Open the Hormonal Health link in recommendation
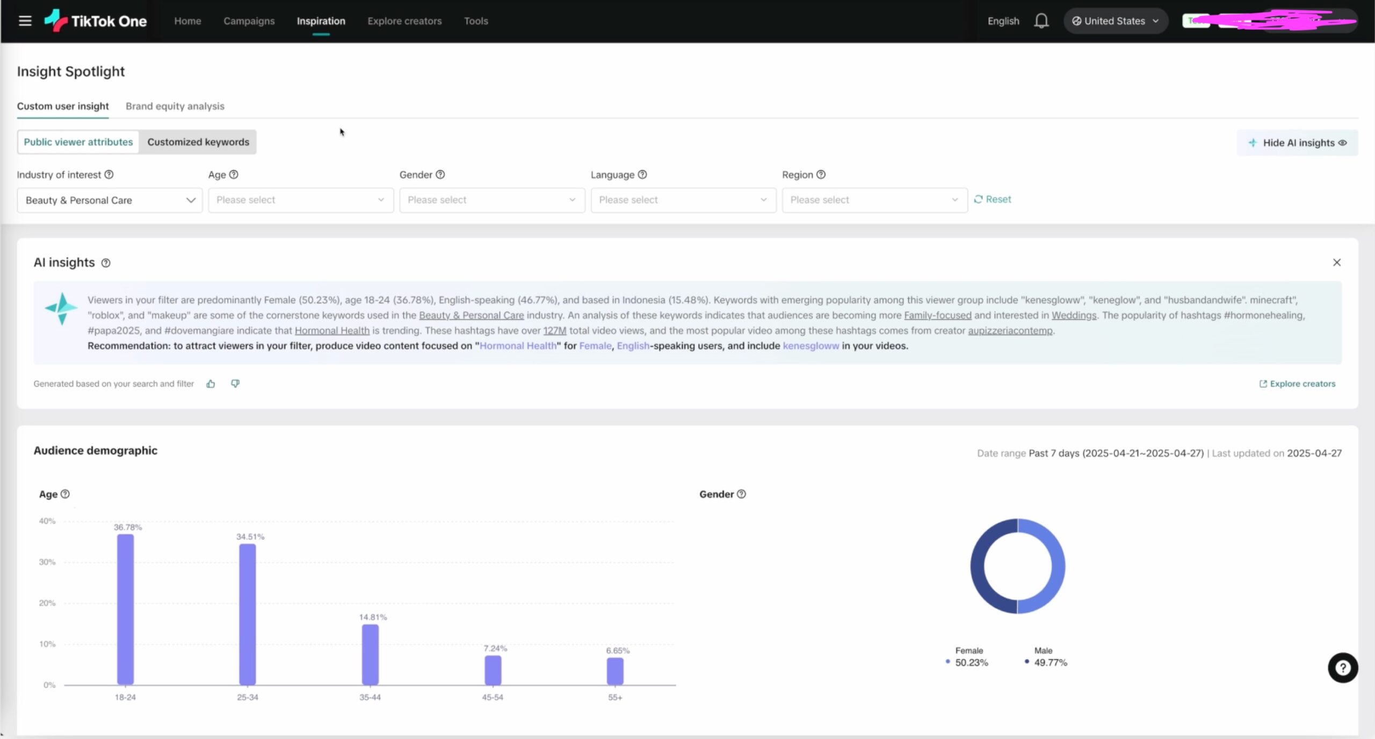 518,346
